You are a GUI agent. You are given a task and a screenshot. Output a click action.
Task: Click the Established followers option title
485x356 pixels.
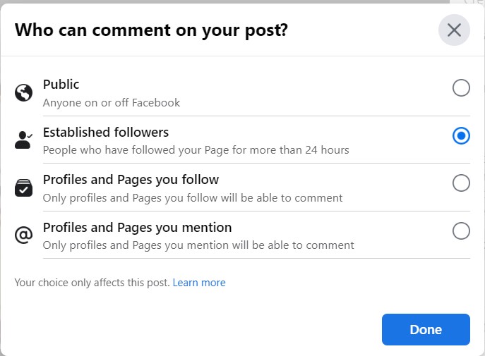106,132
